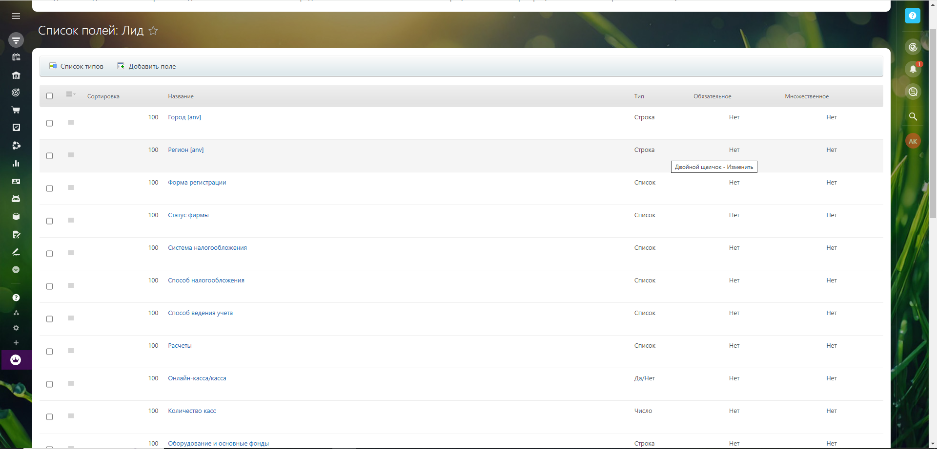Tick the checkbox for the Город [anv] row

click(x=49, y=123)
